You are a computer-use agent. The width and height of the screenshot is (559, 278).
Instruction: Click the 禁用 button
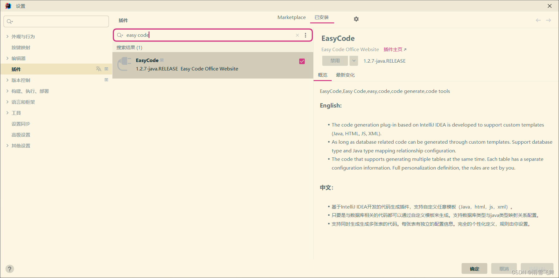(335, 61)
